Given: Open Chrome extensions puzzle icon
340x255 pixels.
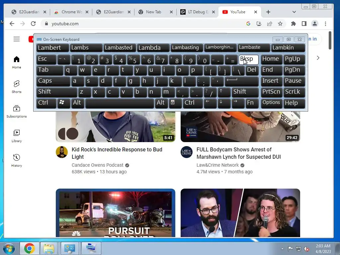Looking at the screenshot, I should click(x=294, y=24).
